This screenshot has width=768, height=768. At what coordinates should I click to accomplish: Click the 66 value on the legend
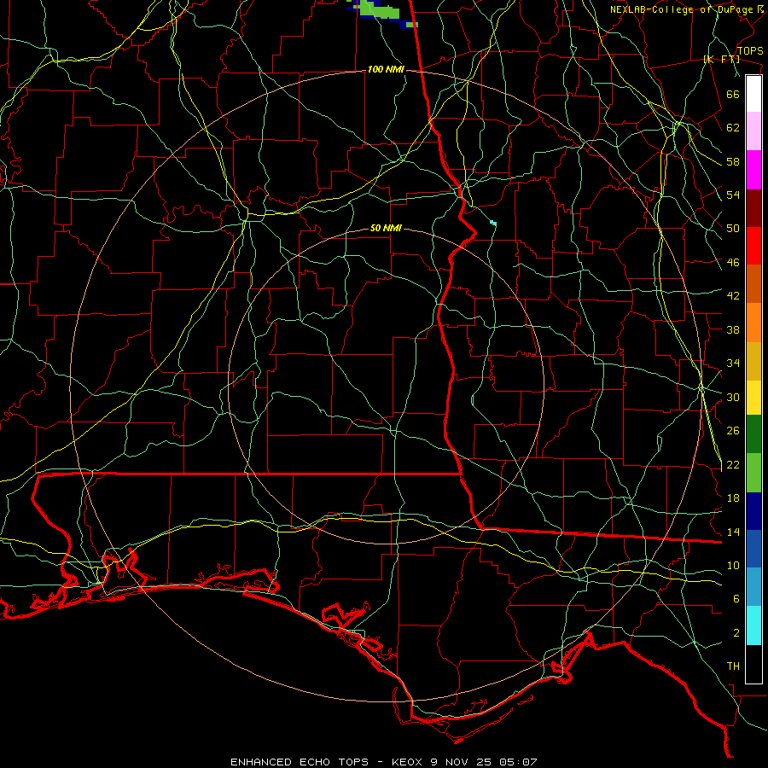pos(733,94)
